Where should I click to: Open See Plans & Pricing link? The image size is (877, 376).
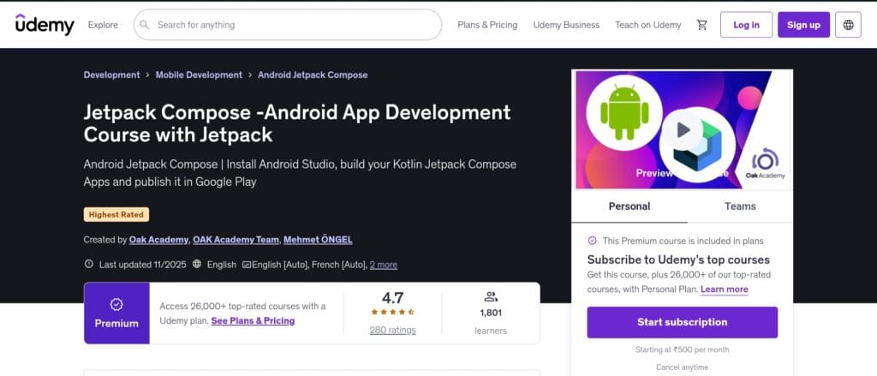click(x=253, y=320)
